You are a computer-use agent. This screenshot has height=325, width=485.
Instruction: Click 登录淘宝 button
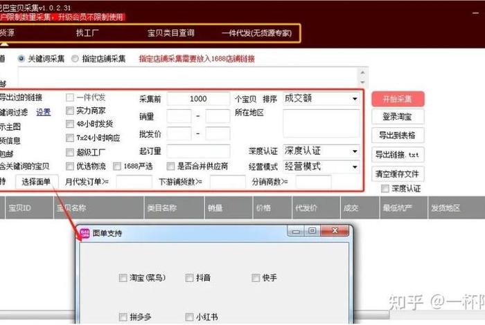tap(398, 117)
